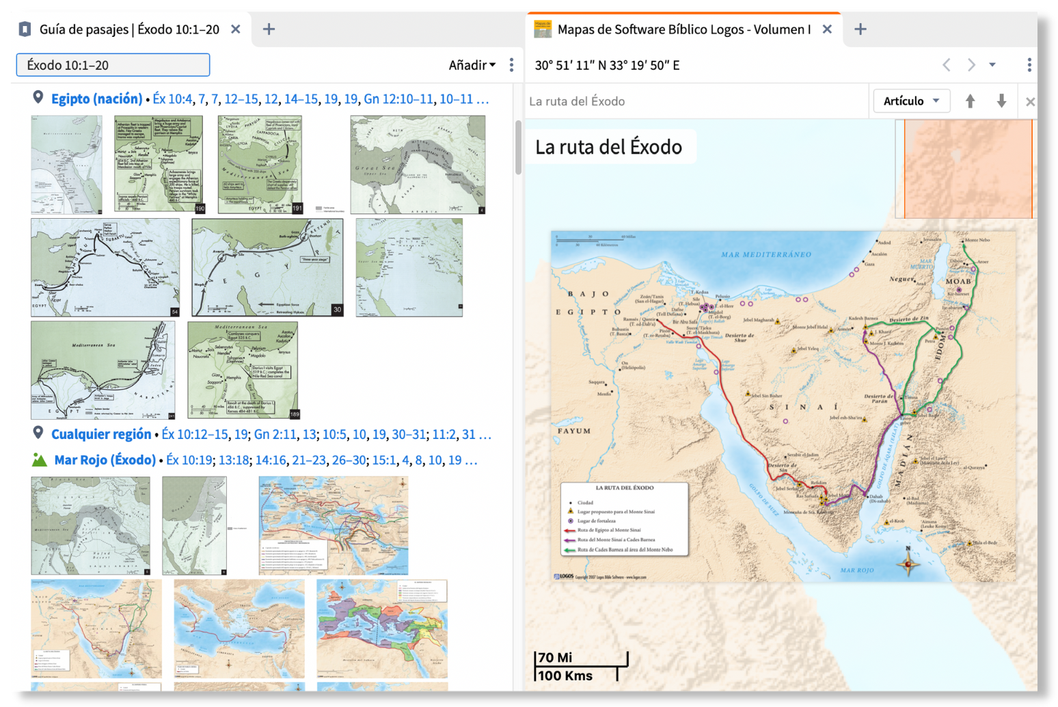
Task: Click the La ruta del Éxodo map title
Action: coord(608,147)
